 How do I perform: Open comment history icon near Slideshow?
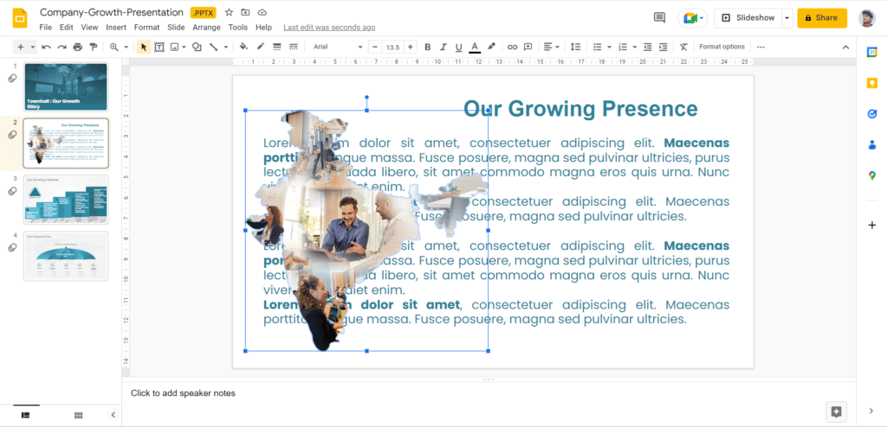click(659, 17)
